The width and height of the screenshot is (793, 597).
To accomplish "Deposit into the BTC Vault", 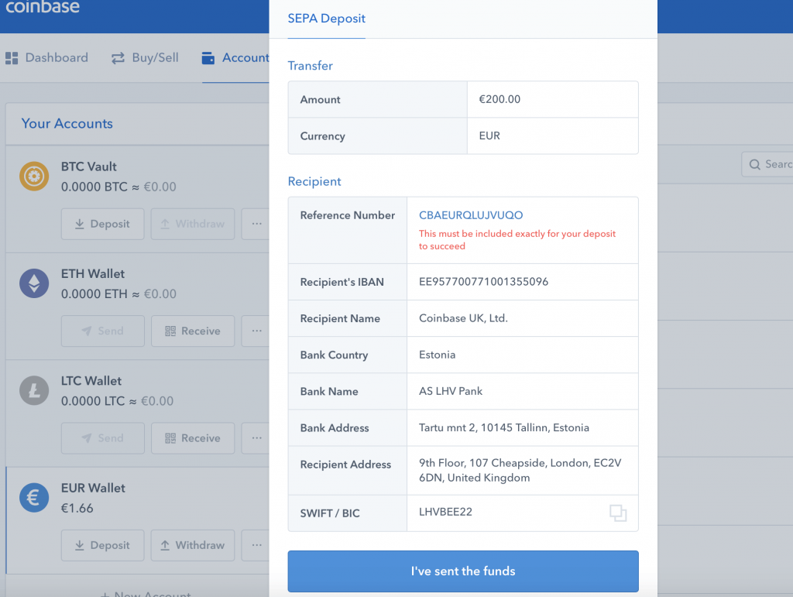I will coord(103,224).
